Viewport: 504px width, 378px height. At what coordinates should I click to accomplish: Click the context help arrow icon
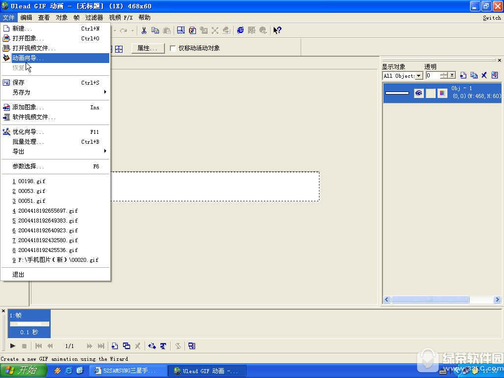277,30
